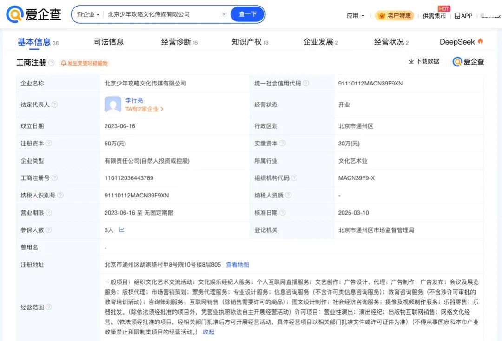Screen dimensions: 502x341
Task: Click the approval date 2025-03-10
Action: point(353,213)
